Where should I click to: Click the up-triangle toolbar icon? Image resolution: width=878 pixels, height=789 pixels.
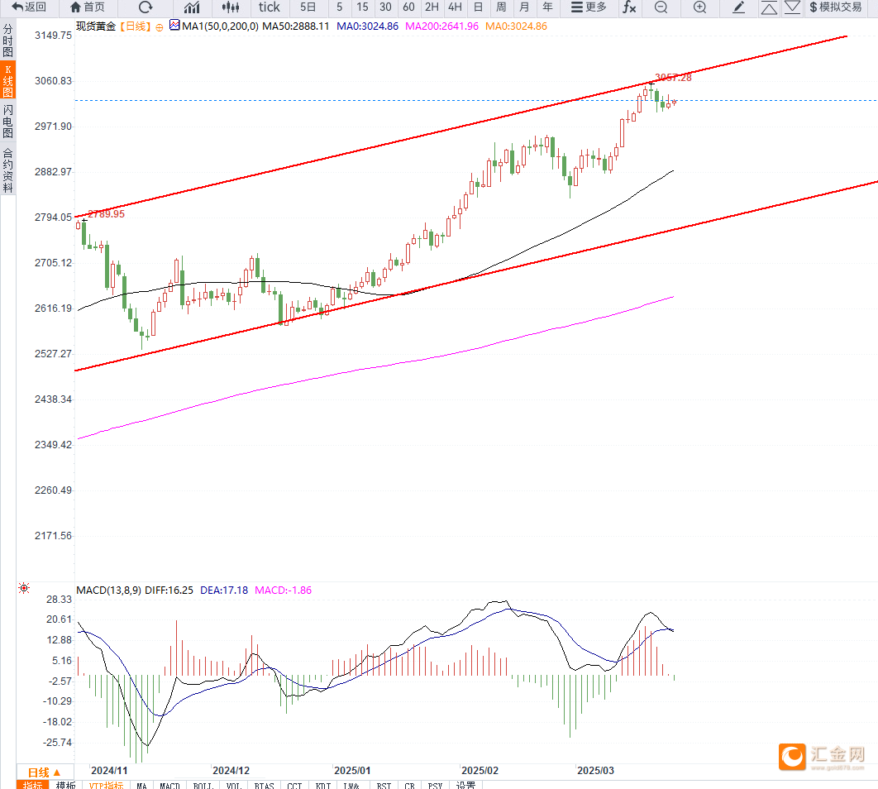769,7
